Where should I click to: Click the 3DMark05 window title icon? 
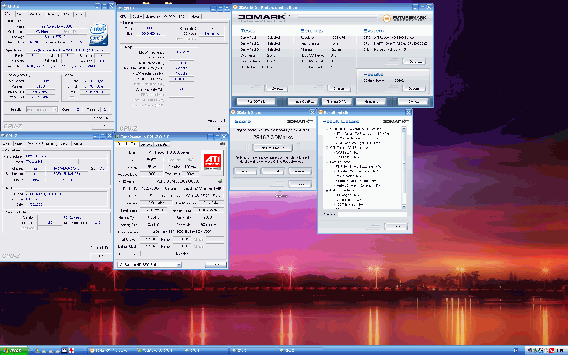tap(235, 7)
